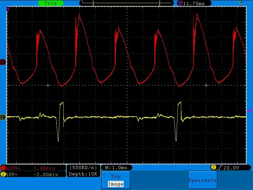Open the Typ selector menu
The width and height of the screenshot is (253, 190).
(115, 177)
